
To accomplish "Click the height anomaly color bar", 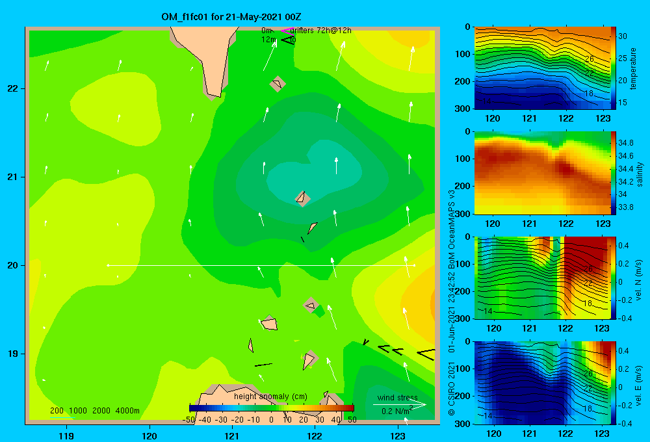I will pos(272,408).
